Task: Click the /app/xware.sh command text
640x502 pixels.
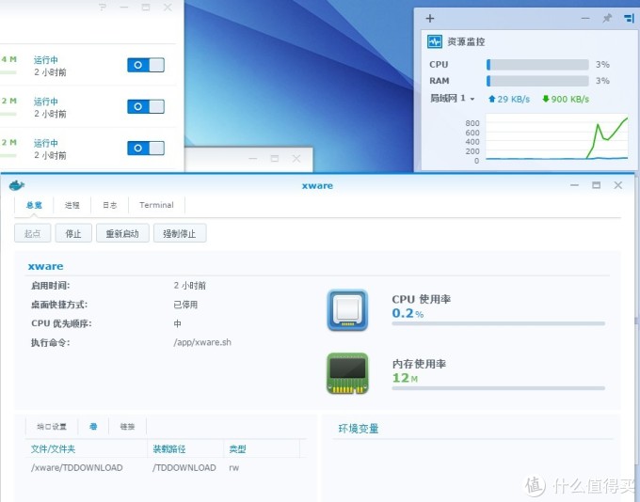Action: (x=202, y=342)
